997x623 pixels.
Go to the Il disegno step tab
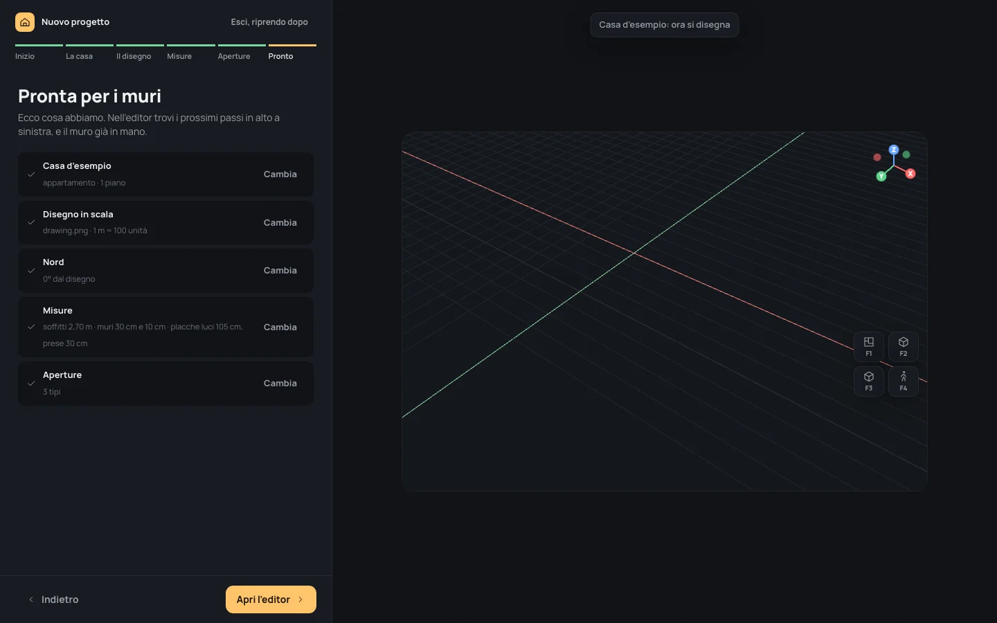click(x=134, y=56)
